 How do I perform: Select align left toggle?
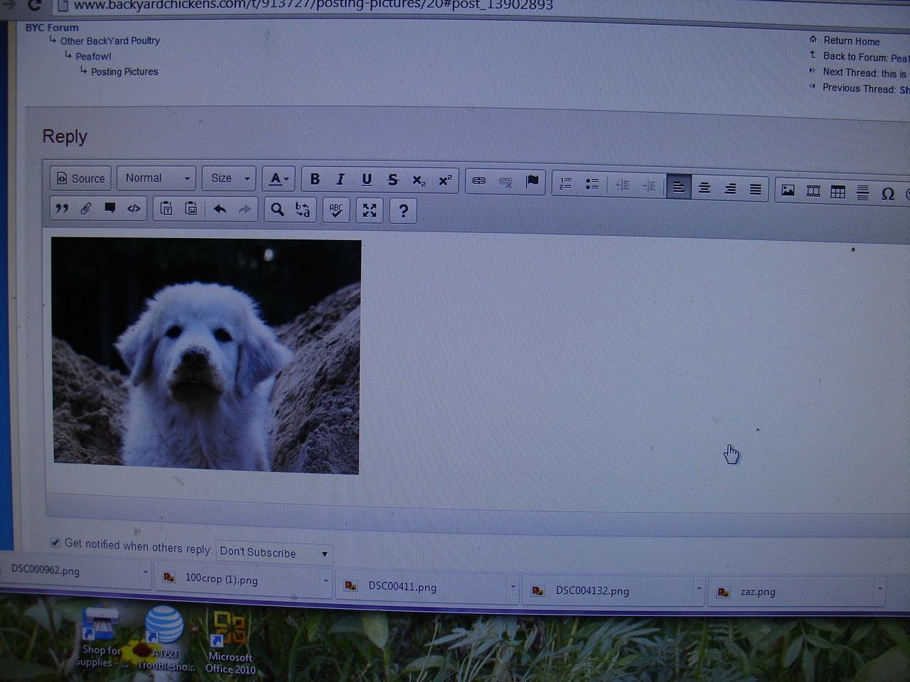[x=678, y=188]
